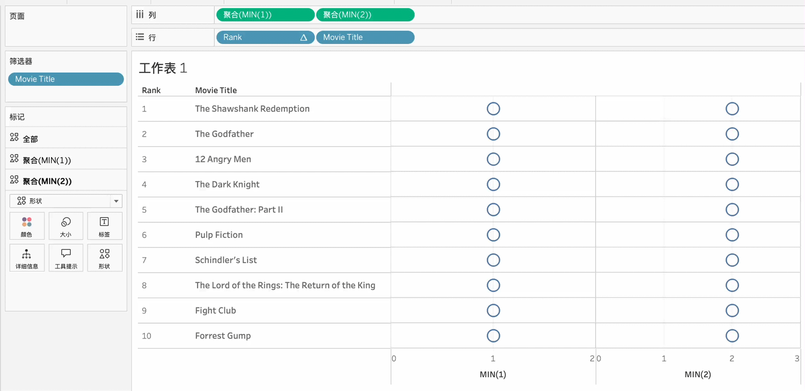Click MIN(2) circle mark for The Shawshank Redemption

732,109
